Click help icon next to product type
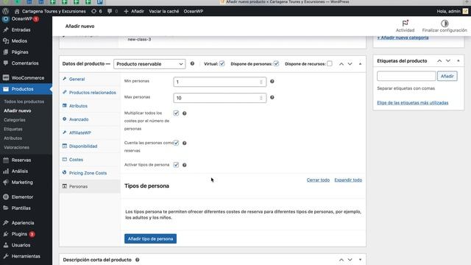This screenshot has height=265, width=471. tap(192, 64)
